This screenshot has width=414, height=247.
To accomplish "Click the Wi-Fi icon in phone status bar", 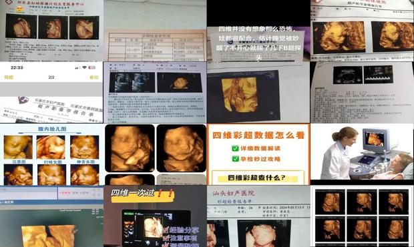I will click(x=85, y=67).
